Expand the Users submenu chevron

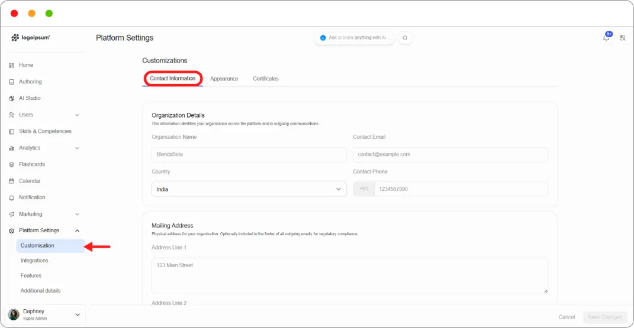[x=77, y=115]
